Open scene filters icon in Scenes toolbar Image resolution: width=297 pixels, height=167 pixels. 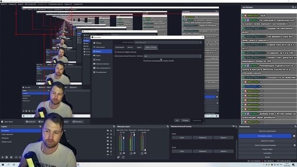coord(11,157)
